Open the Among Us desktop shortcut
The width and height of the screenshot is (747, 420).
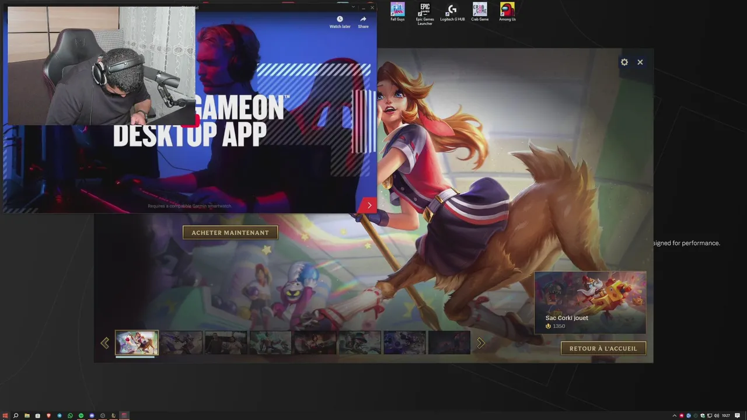507,12
